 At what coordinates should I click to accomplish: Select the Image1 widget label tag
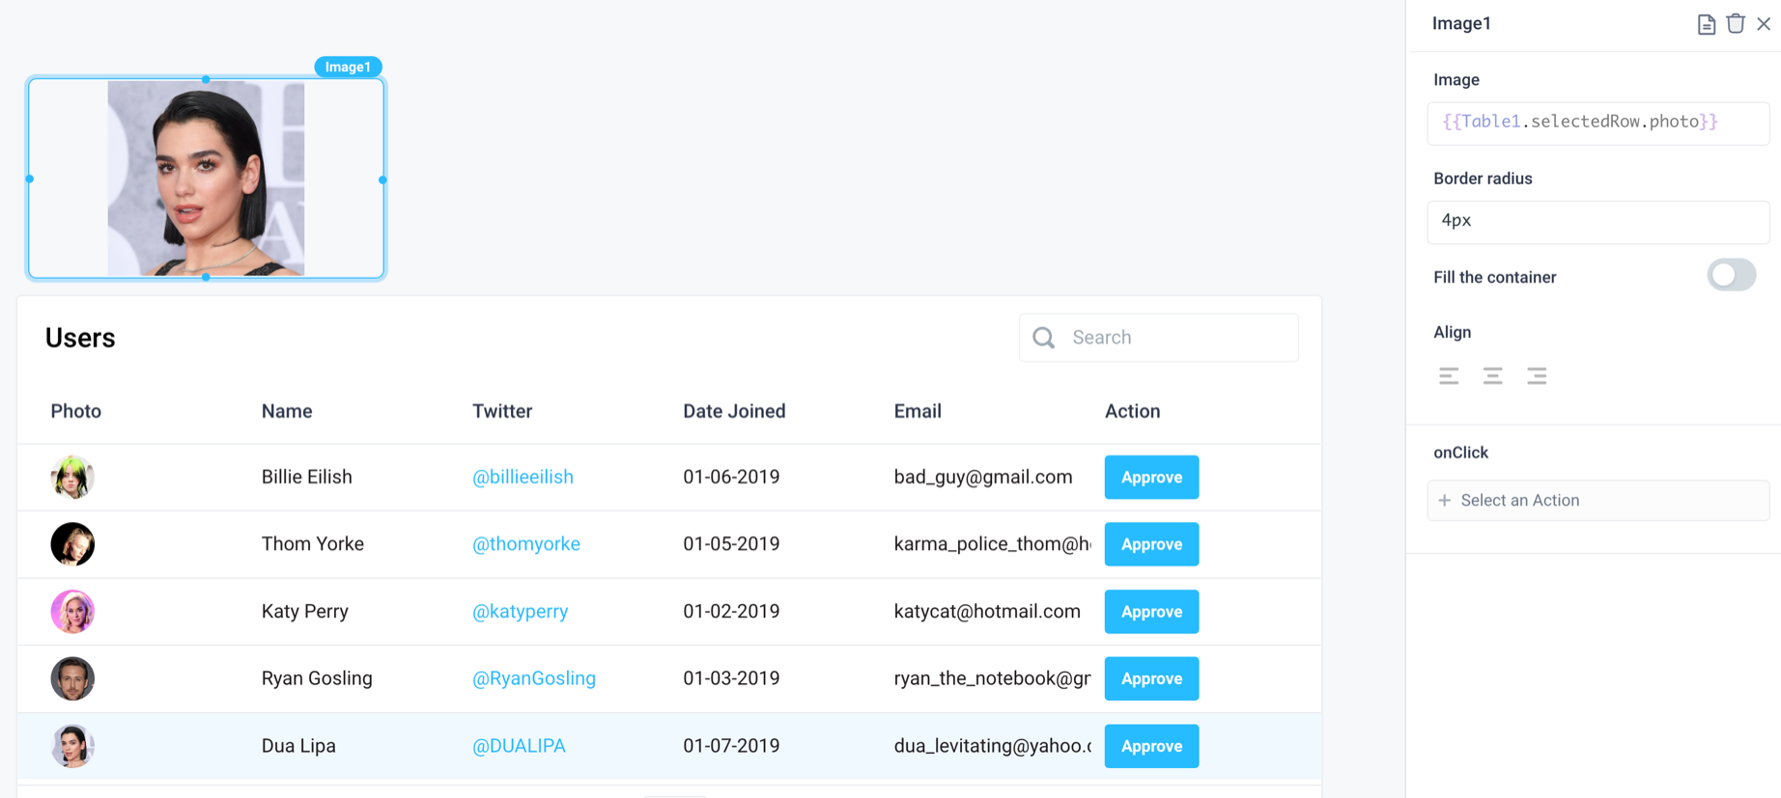tap(348, 67)
